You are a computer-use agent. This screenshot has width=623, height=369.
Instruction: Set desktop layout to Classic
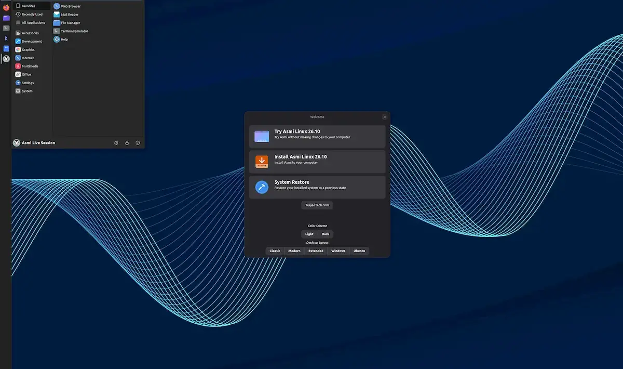275,251
